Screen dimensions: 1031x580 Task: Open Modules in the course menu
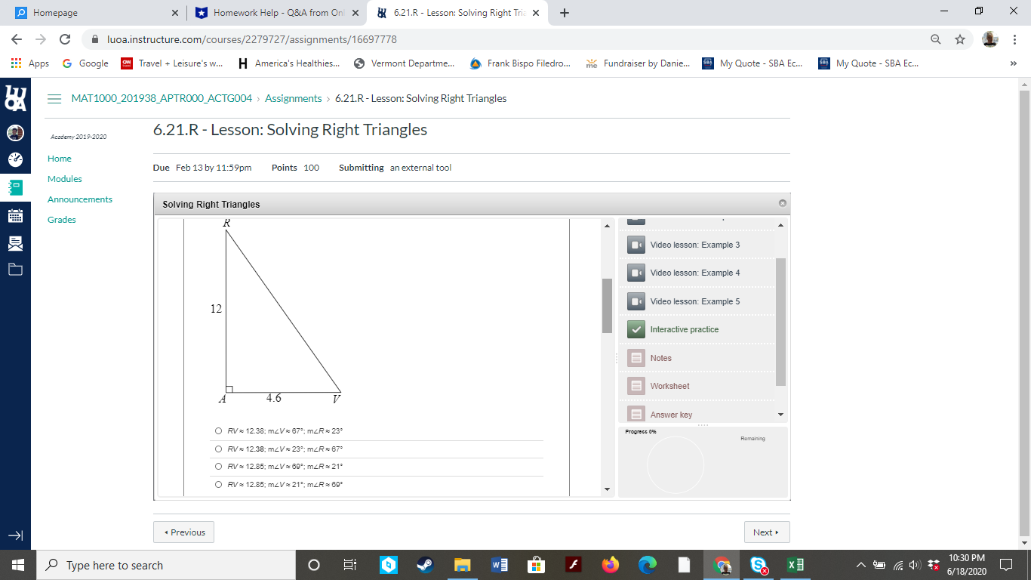[x=65, y=179]
